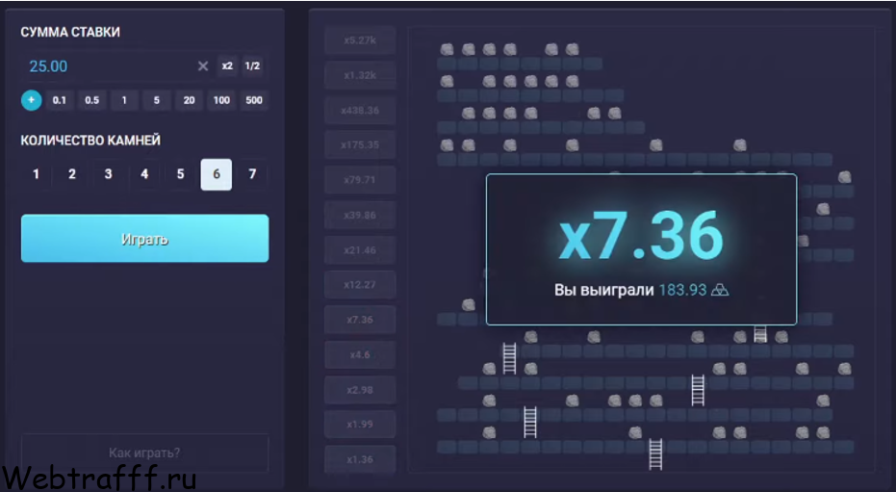
Task: Select the 5 bet chip under the amount field
Action: 157,100
